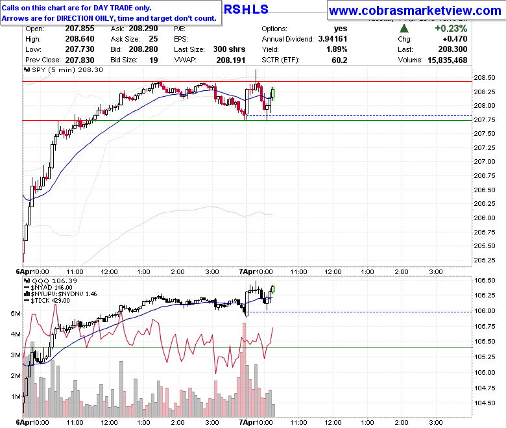
Task: Click candlestick icon beside SPY (5 min) legend
Action: [x=27, y=69]
